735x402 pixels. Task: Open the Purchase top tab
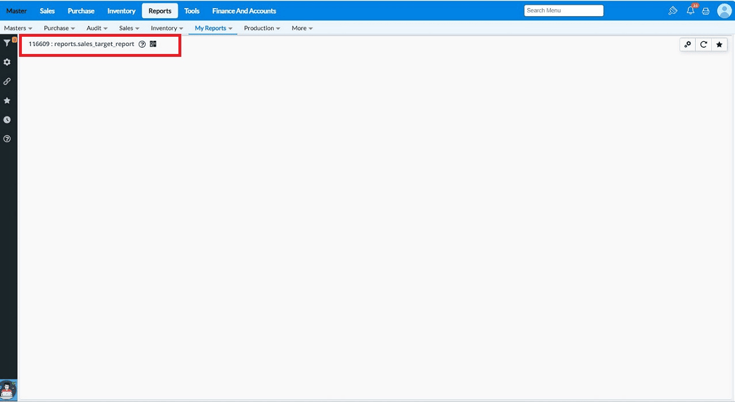point(81,11)
